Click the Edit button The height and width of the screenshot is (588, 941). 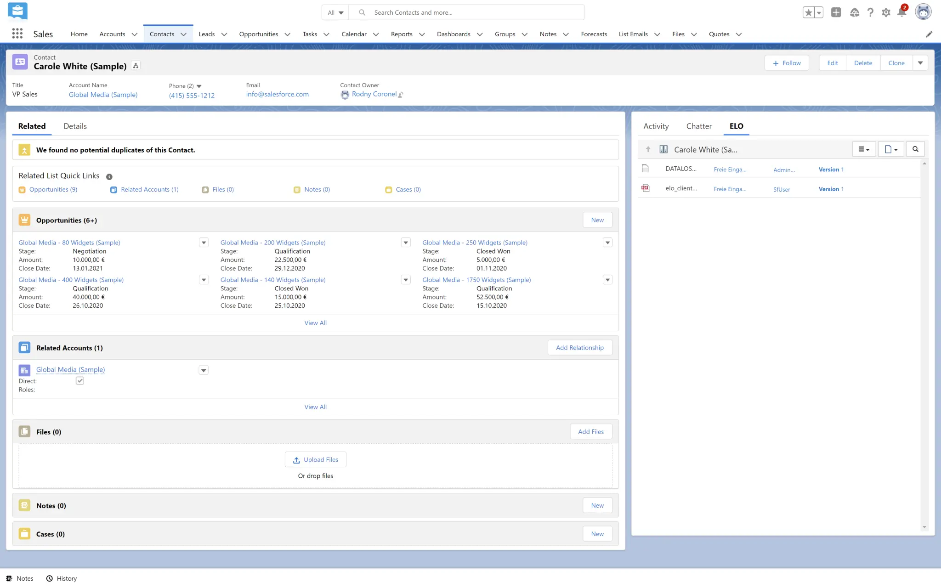click(832, 63)
